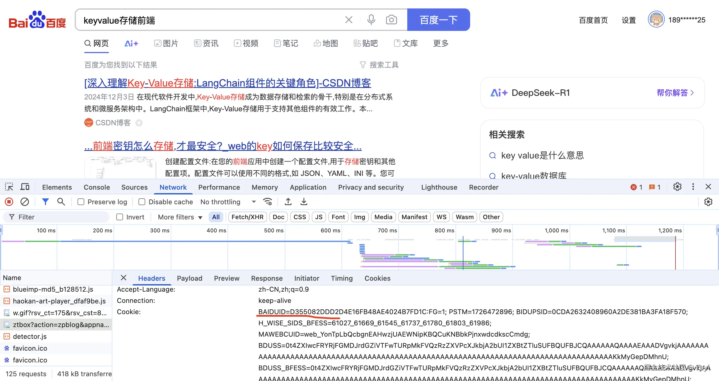Open the Payload tab in request details

pos(189,278)
